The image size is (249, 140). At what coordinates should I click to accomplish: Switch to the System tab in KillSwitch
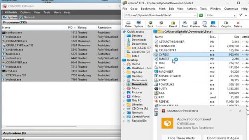pos(10,17)
